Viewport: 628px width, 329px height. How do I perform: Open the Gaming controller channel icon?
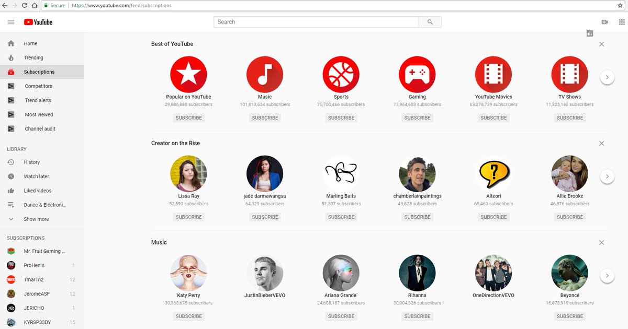417,75
